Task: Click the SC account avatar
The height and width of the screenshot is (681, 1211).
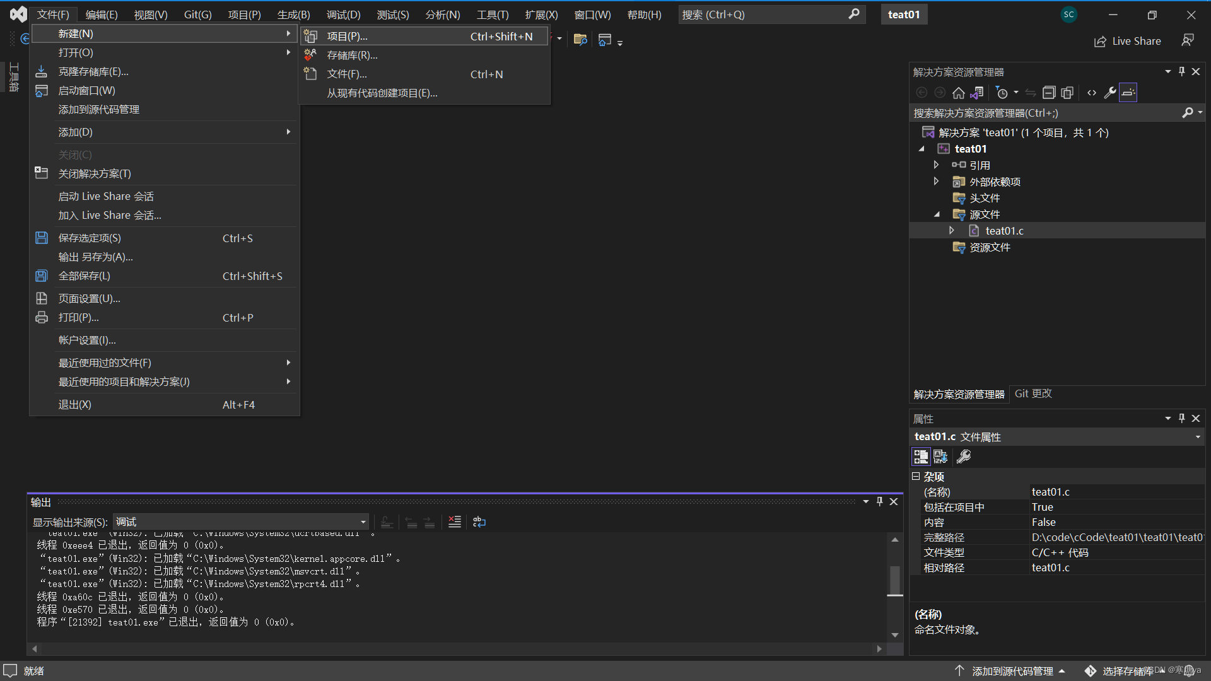Action: point(1068,15)
